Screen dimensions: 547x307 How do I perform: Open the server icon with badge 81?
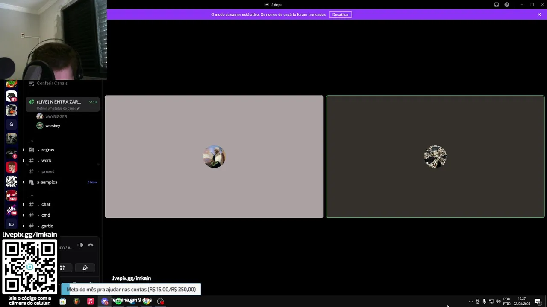(x=12, y=96)
